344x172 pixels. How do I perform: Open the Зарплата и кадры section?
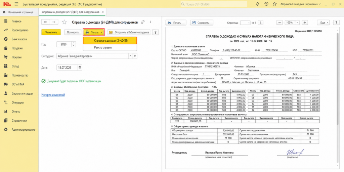click(22, 93)
